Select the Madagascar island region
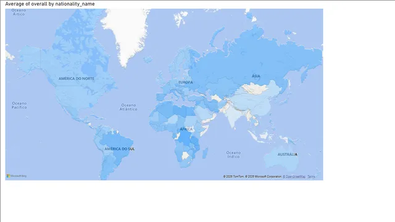 206,153
